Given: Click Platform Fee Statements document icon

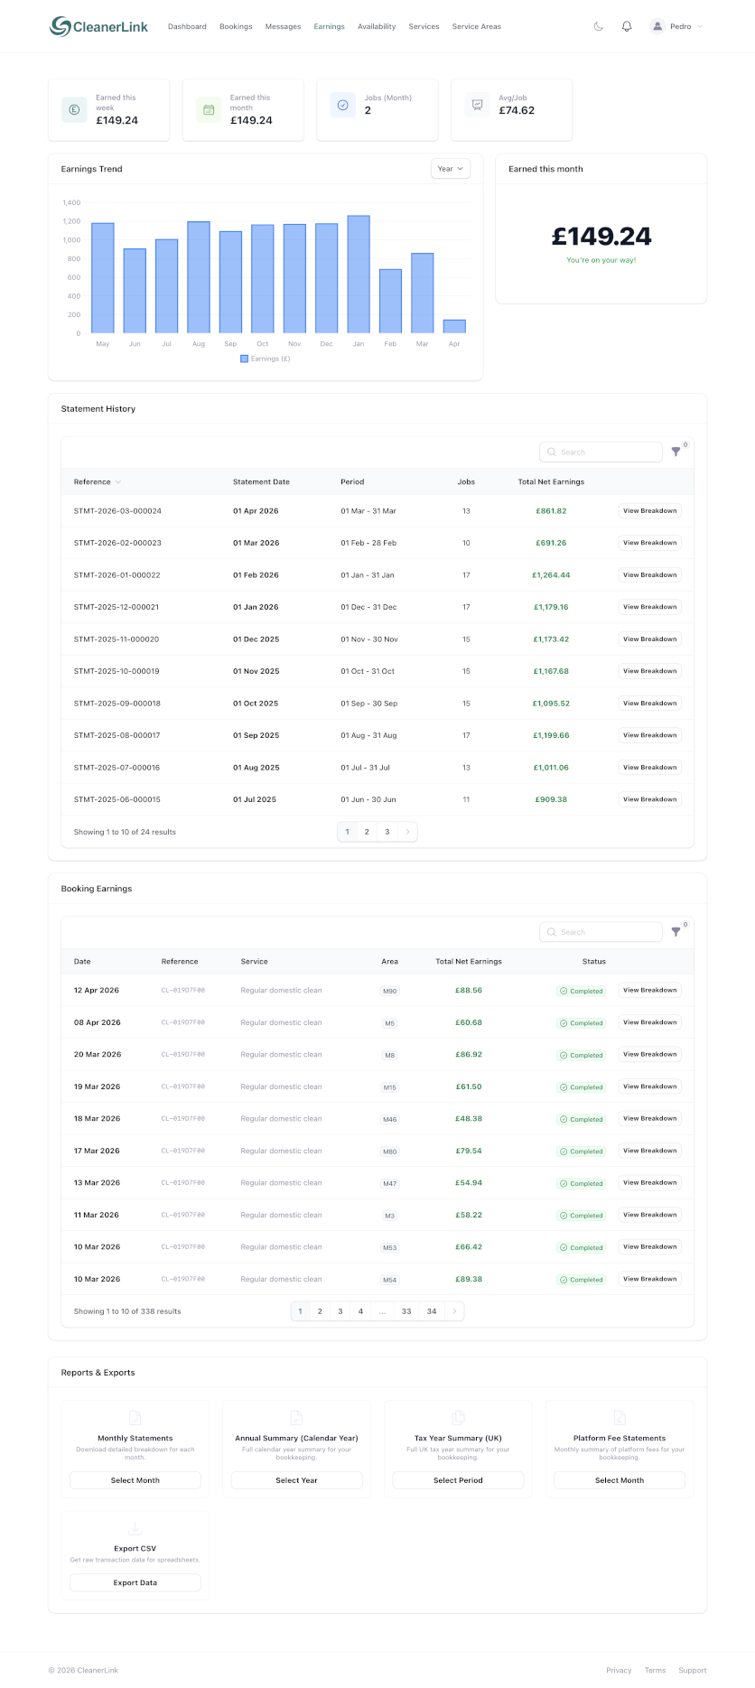Looking at the screenshot, I should 620,1417.
